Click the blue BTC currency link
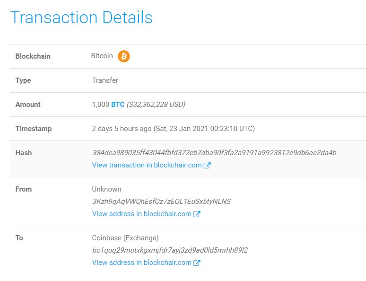Screen dimensions: 366x281 (x=118, y=105)
